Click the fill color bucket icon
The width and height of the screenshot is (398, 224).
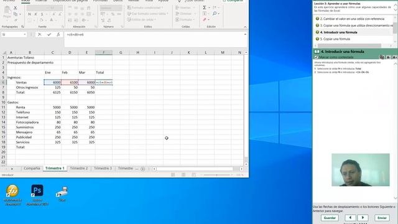click(x=42, y=20)
